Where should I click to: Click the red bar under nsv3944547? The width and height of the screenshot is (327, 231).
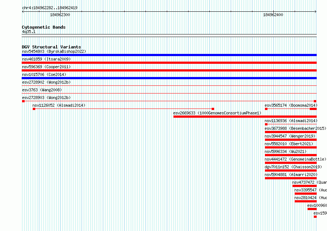pyautogui.click(x=291, y=140)
